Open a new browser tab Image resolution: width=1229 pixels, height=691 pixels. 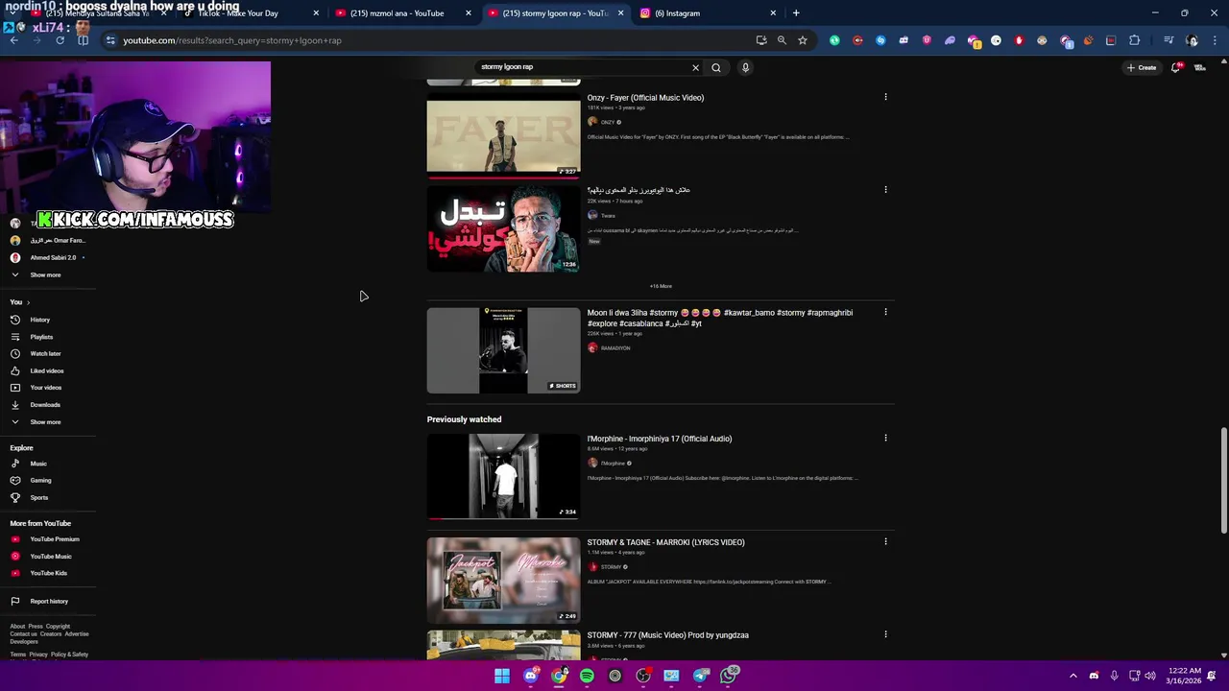click(796, 13)
